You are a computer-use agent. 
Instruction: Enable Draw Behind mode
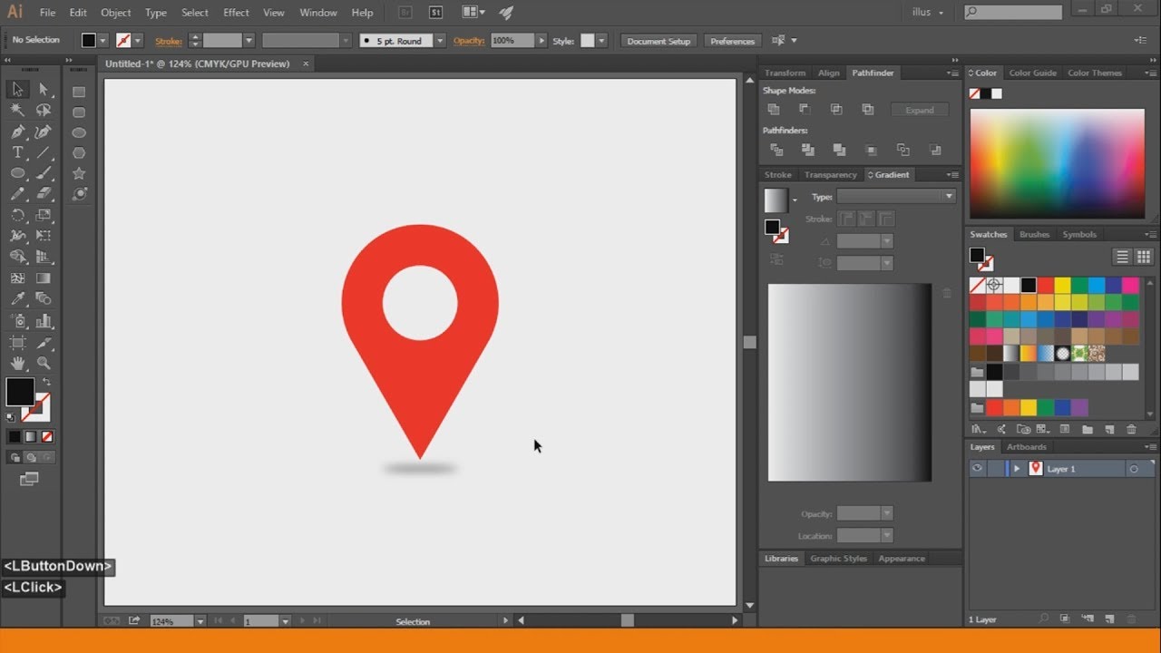[x=30, y=457]
